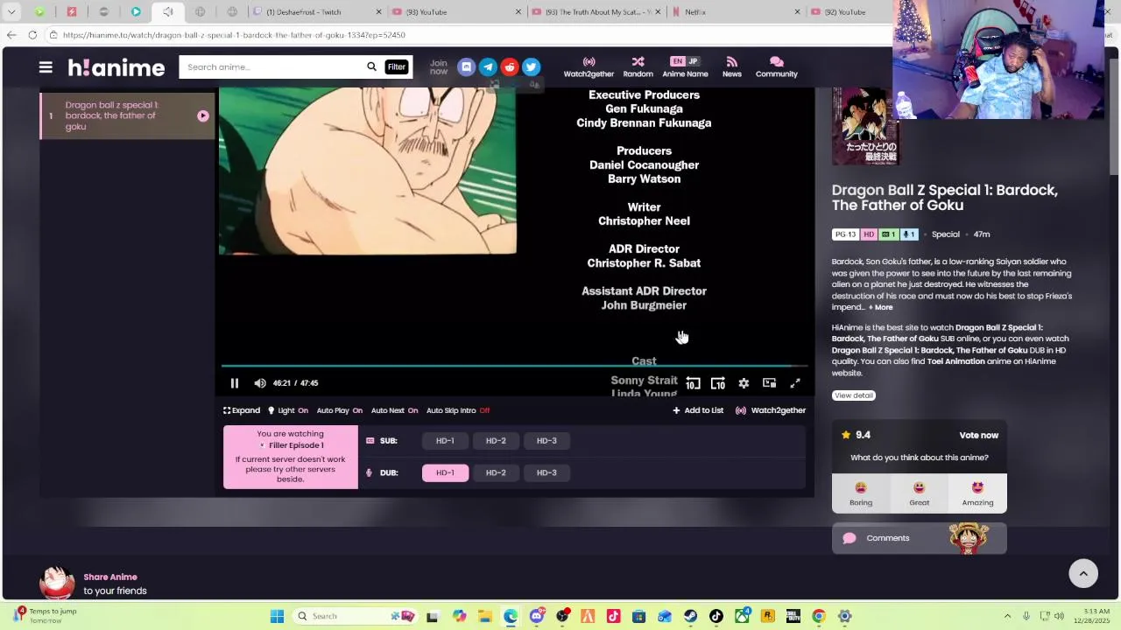Rate the anime as Boring

point(861,493)
